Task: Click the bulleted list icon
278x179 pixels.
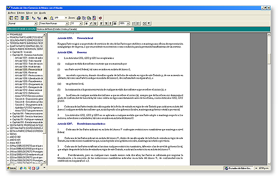Action: [138, 23]
